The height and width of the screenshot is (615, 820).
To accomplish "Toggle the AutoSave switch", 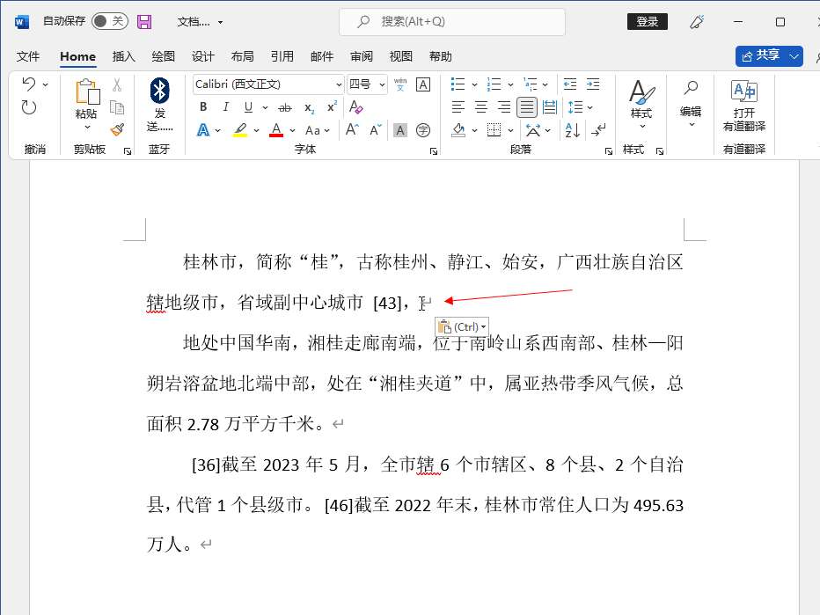I will [x=110, y=21].
